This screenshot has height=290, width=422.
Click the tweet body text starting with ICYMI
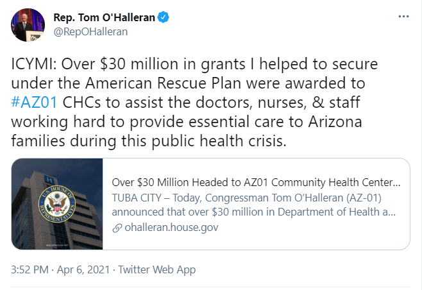194,103
